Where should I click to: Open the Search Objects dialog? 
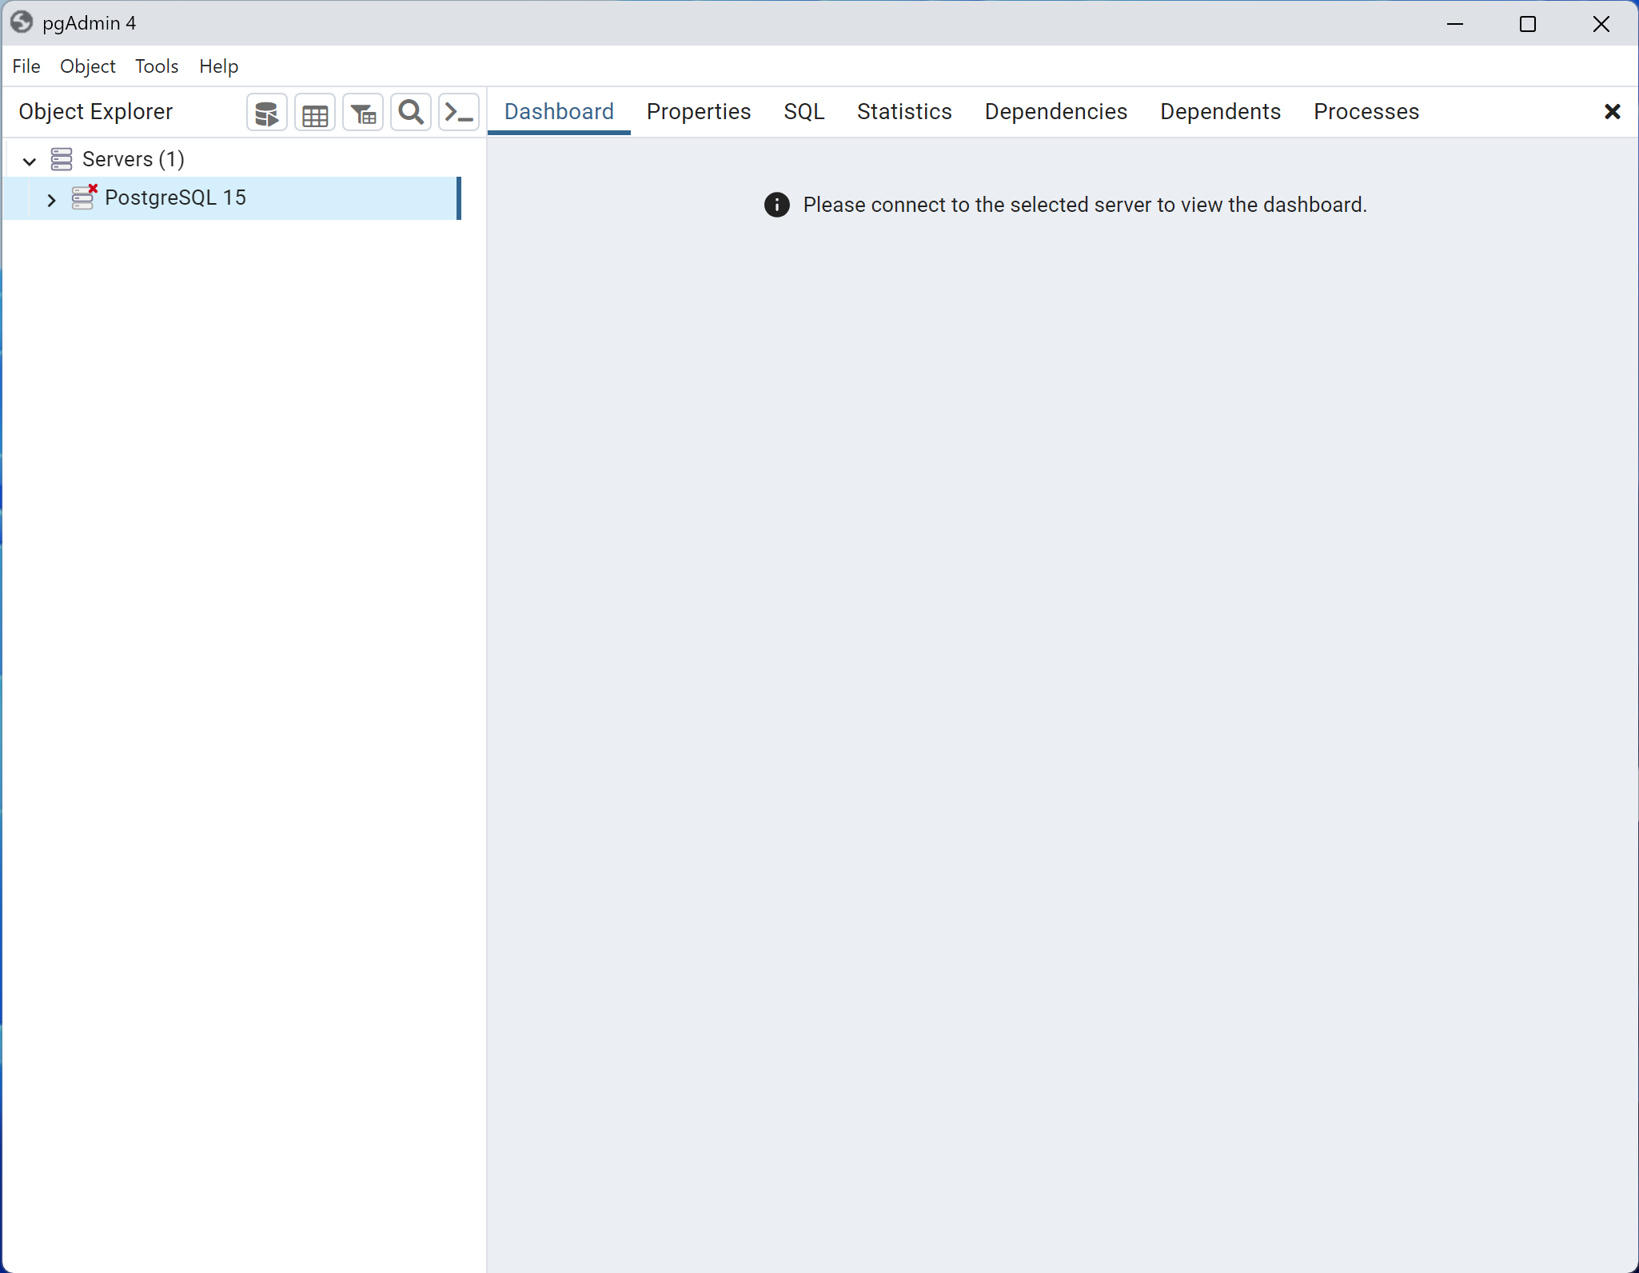pyautogui.click(x=411, y=112)
